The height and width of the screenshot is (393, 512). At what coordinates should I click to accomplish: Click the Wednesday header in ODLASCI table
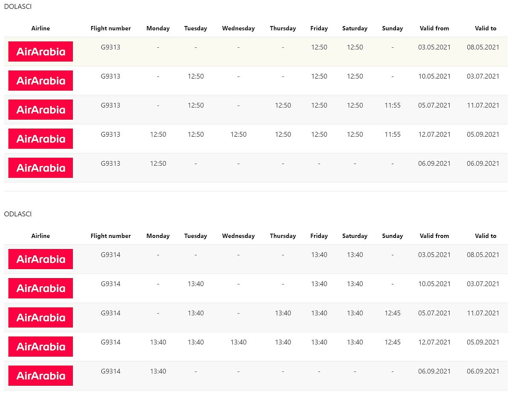(x=238, y=236)
